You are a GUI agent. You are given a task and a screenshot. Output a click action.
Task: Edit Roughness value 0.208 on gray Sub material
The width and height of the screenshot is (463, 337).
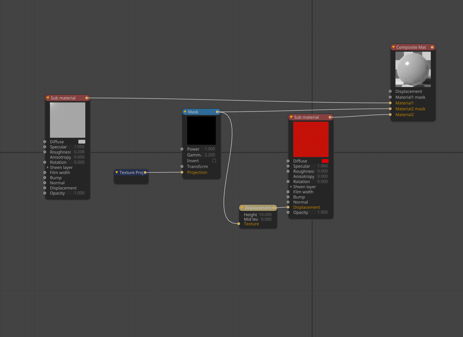(x=79, y=152)
